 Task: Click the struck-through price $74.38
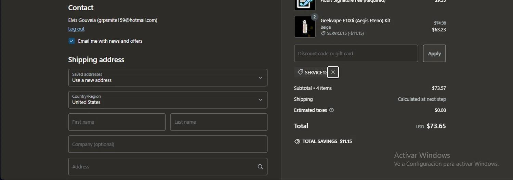click(440, 23)
